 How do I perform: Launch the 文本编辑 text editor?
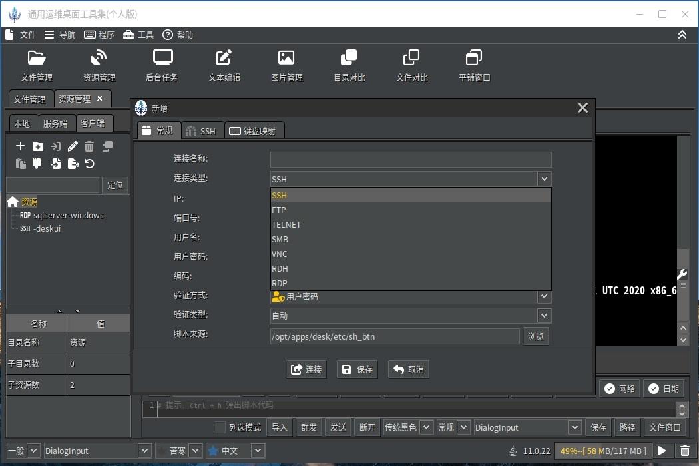click(224, 65)
